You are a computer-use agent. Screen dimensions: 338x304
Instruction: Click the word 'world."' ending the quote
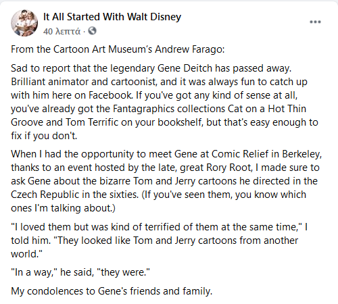click(26, 254)
